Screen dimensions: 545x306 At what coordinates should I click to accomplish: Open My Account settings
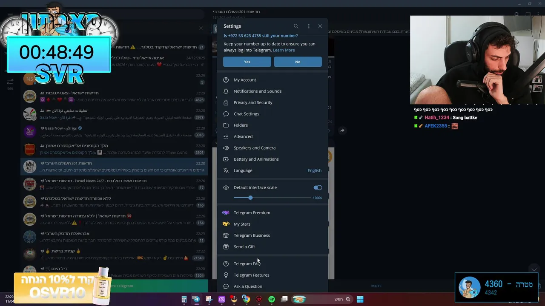click(272, 80)
